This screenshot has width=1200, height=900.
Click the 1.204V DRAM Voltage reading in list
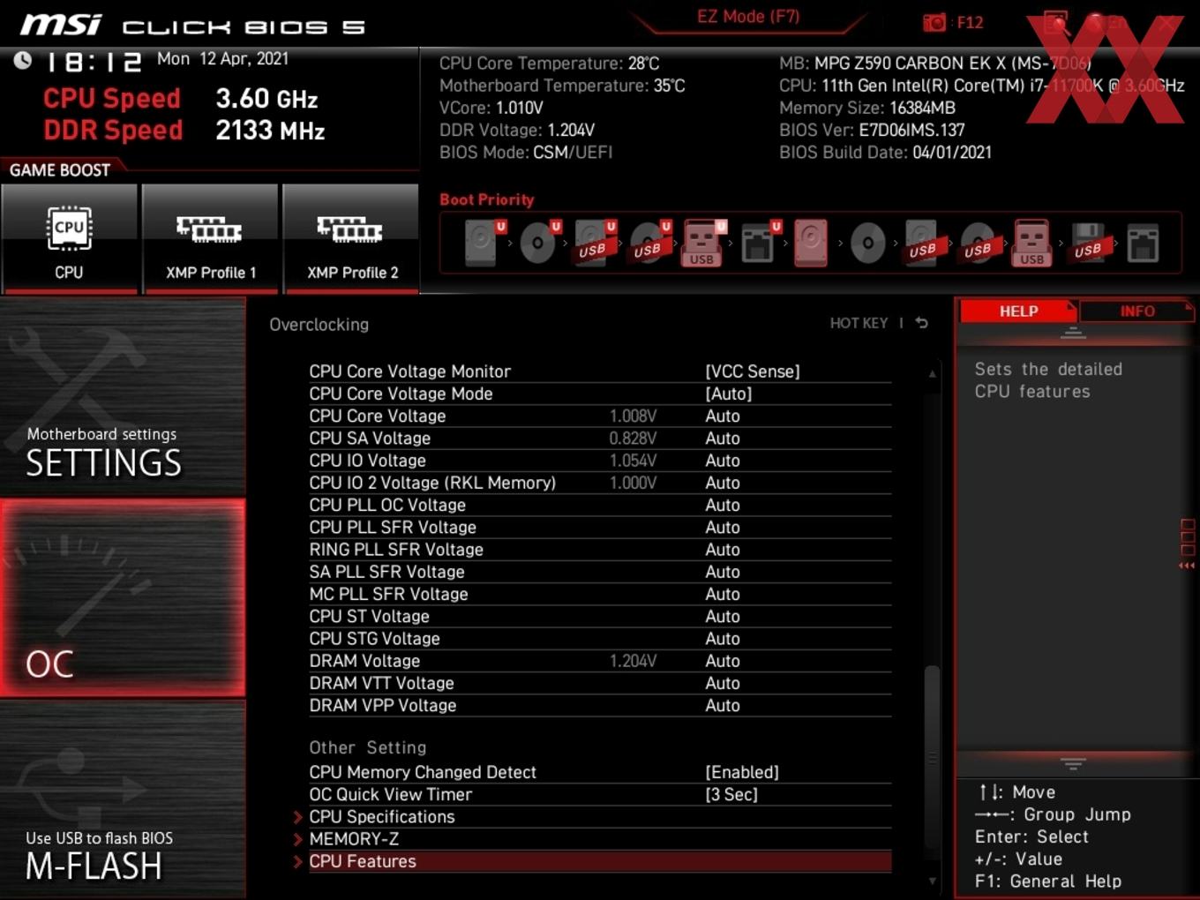pyautogui.click(x=633, y=661)
